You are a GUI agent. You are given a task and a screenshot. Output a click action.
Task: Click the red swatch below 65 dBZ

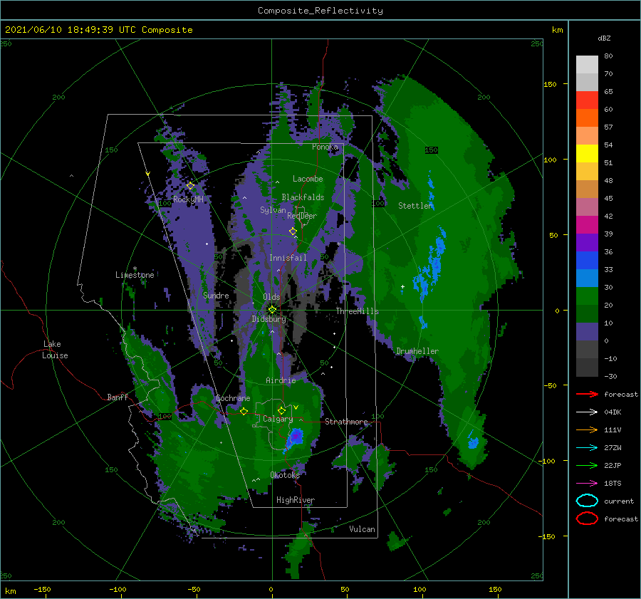pyautogui.click(x=587, y=100)
